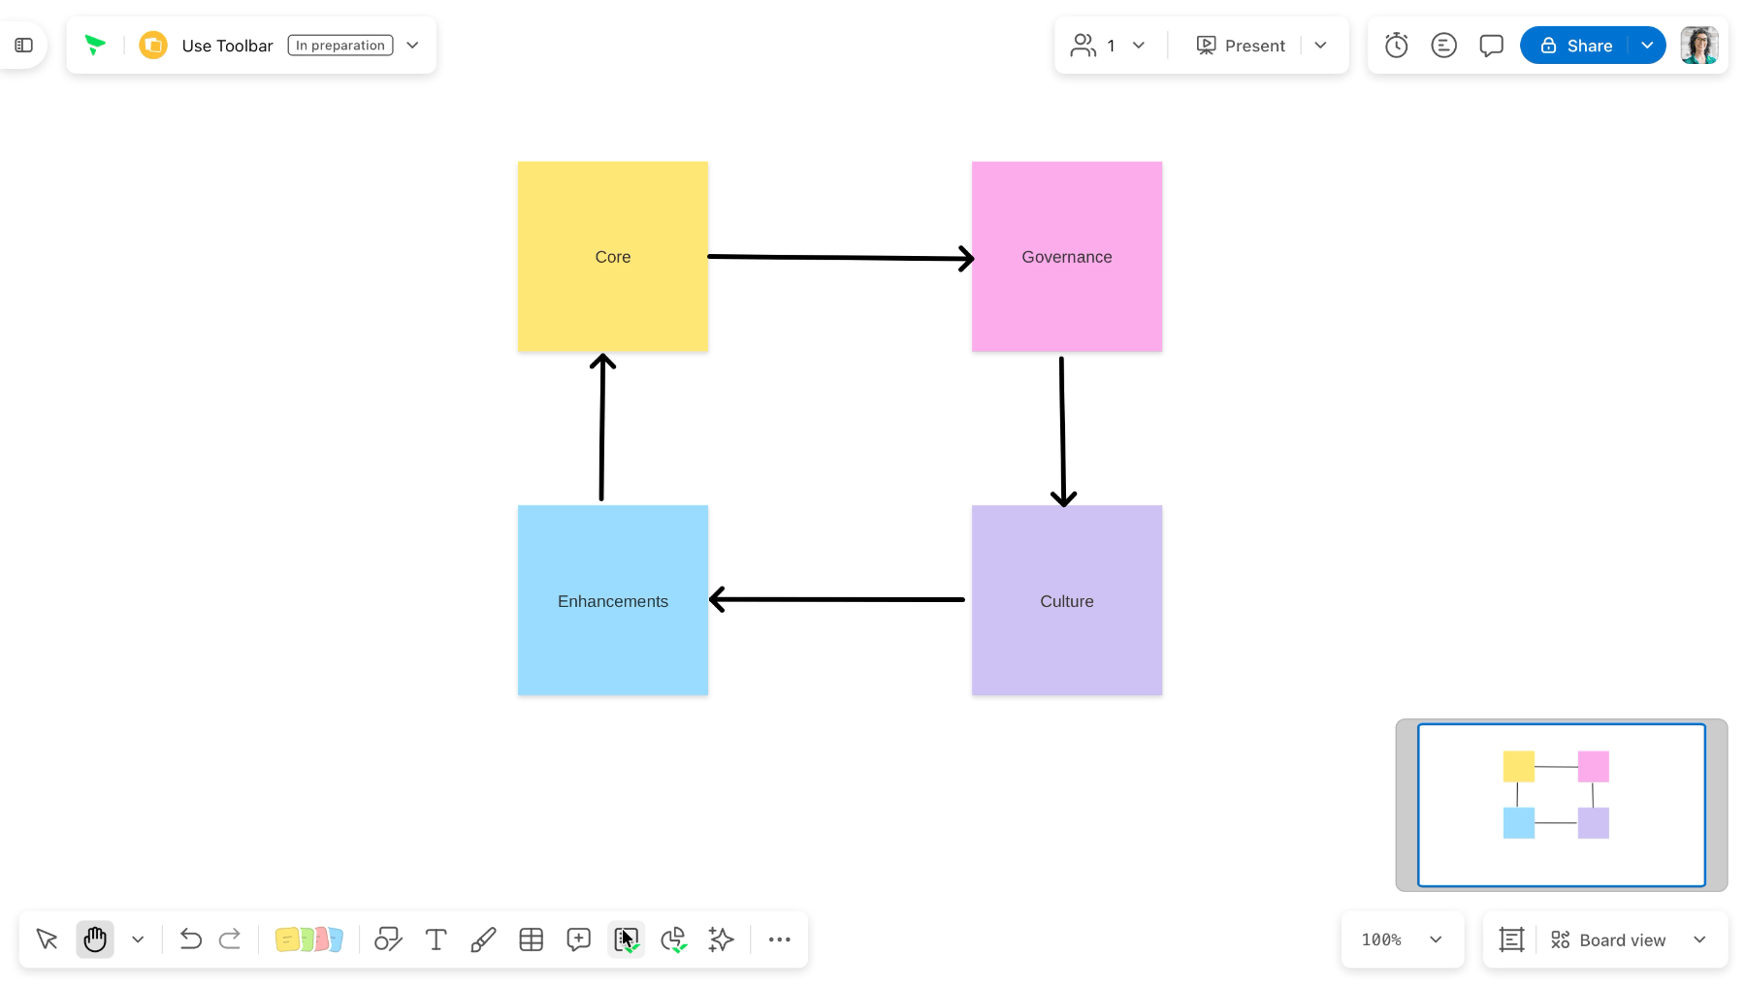
Task: Open the voting chart tool icon
Action: click(x=674, y=939)
